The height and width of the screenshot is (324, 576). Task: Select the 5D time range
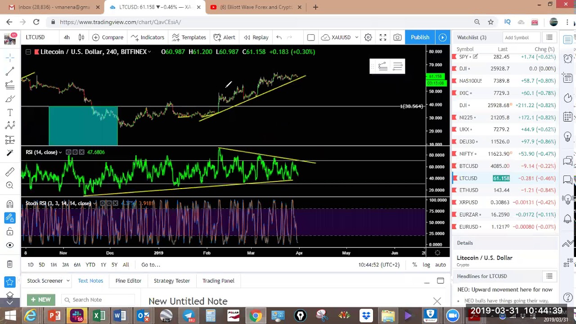[x=42, y=265]
